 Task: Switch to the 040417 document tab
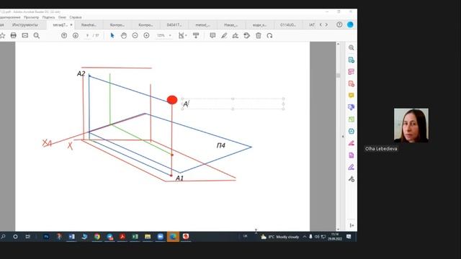174,25
